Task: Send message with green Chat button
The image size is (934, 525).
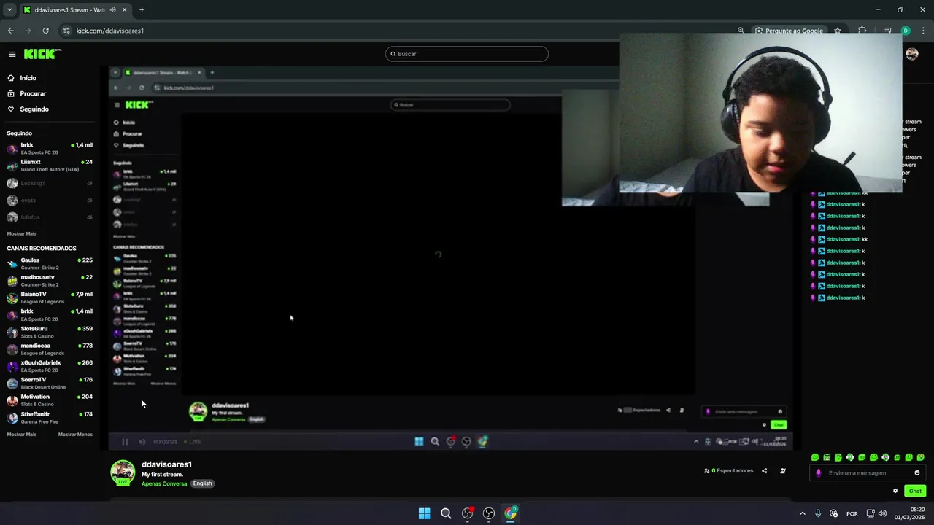Action: [915, 491]
